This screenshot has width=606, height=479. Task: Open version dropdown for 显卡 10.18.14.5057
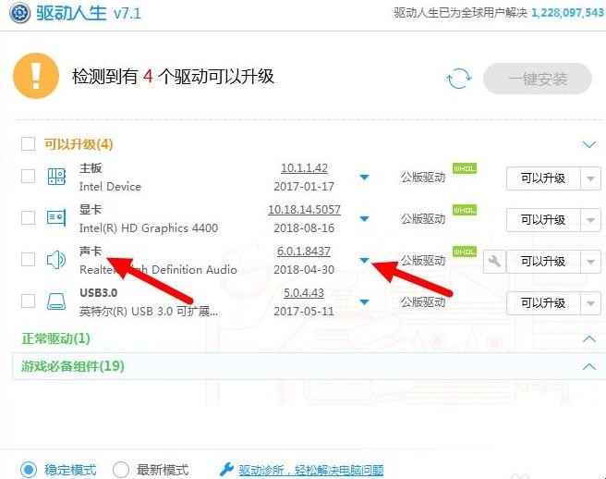[364, 218]
